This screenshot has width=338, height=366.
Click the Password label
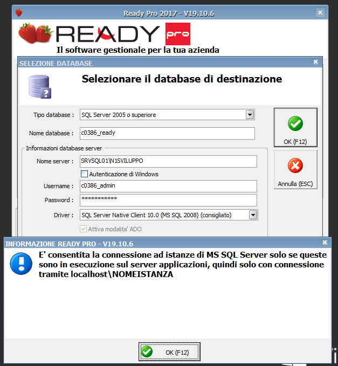click(59, 200)
